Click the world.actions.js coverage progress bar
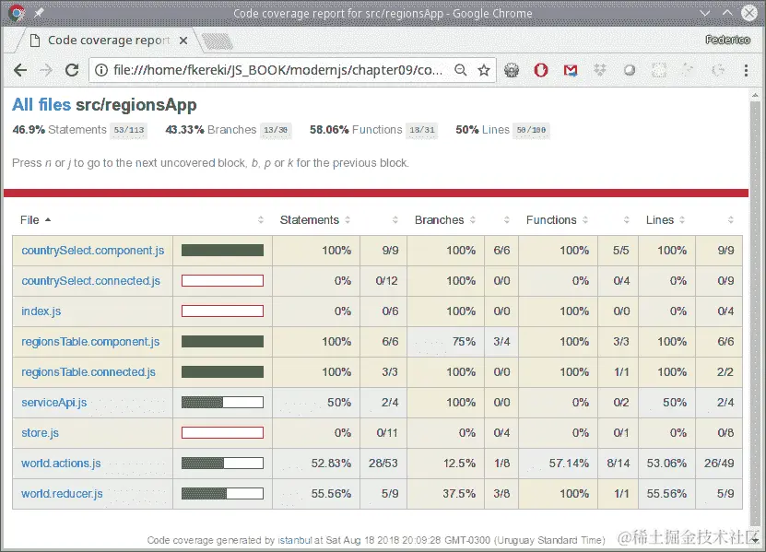Screen dimensions: 766x552 (222, 464)
